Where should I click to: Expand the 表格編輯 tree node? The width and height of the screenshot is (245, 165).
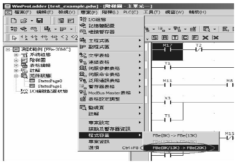coord(16,66)
